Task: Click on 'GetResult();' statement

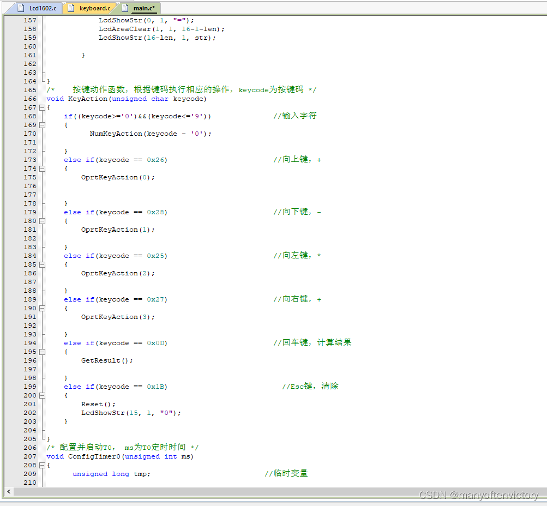Action: (107, 360)
